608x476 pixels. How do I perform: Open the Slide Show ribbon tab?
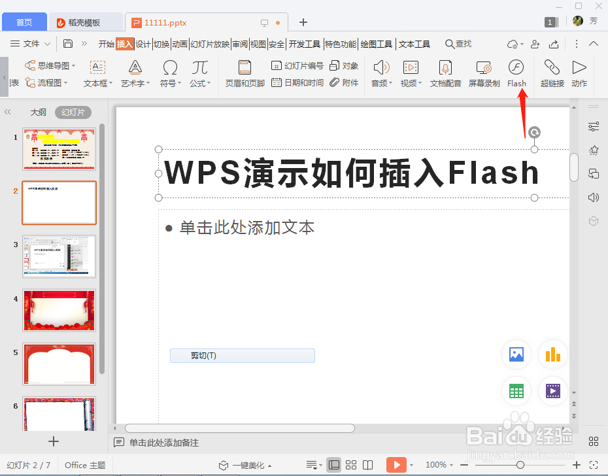(210, 44)
